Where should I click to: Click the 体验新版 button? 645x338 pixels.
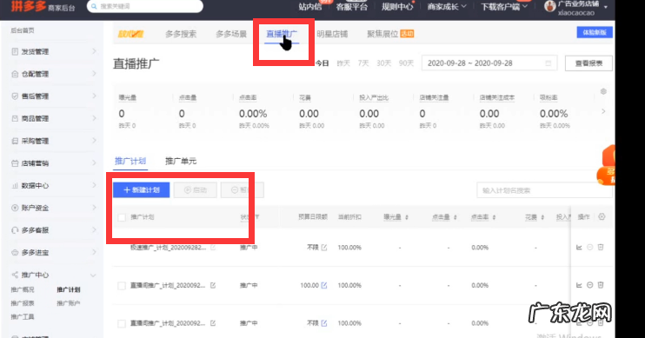(595, 32)
